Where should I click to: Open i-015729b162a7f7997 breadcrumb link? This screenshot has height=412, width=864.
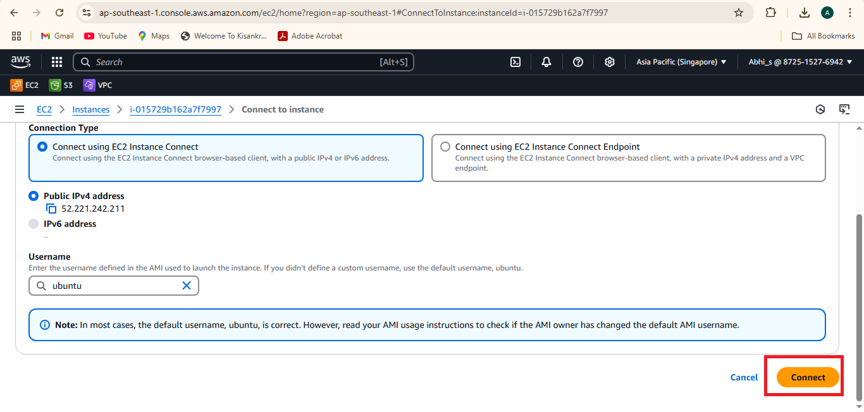pos(176,109)
